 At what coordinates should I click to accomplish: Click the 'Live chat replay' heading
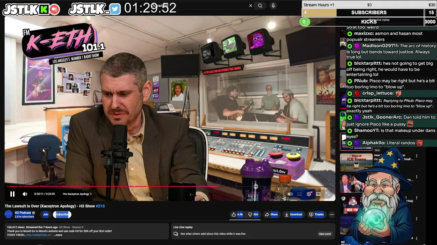(183, 227)
